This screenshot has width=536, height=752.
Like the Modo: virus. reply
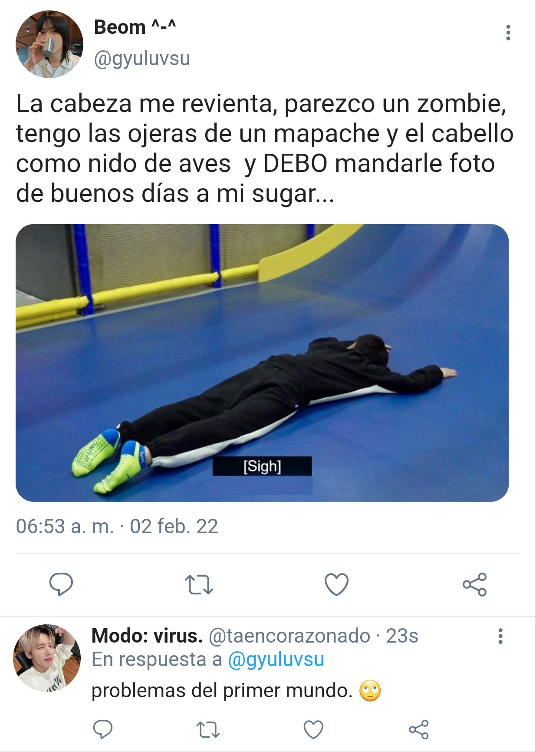point(313,729)
